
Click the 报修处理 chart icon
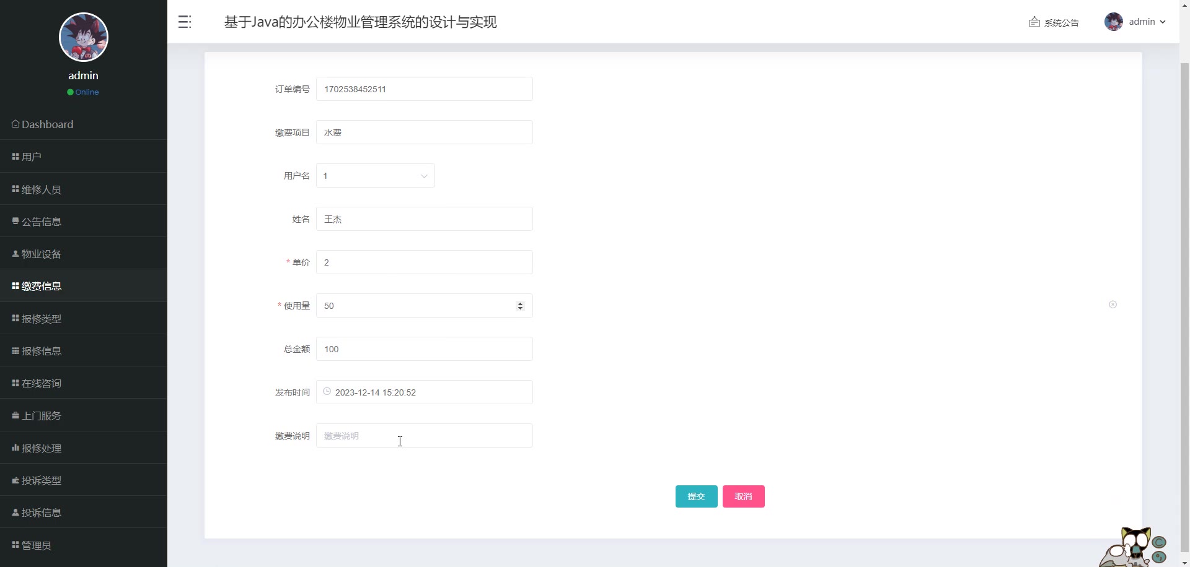15,448
